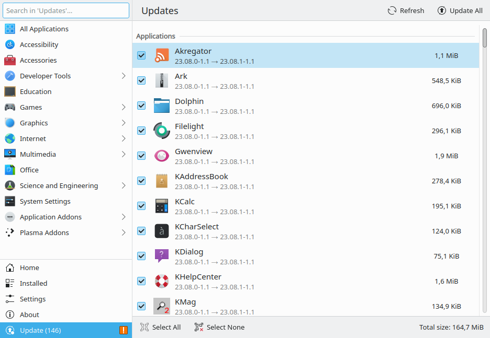The image size is (490, 338).
Task: Expand the Developer Tools category
Action: [124, 76]
